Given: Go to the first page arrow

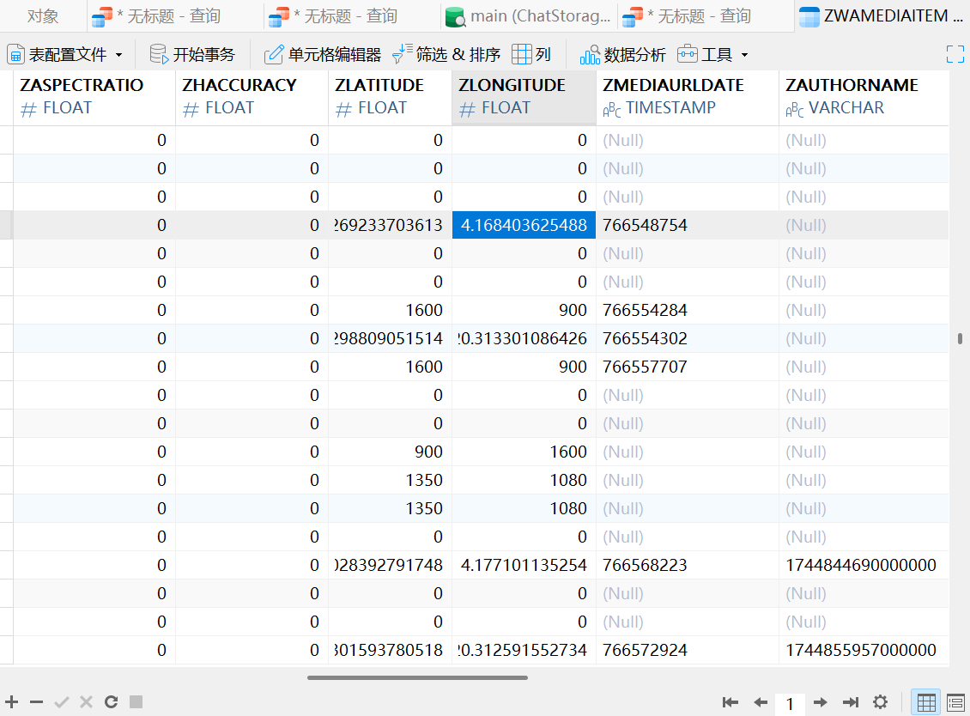Looking at the screenshot, I should click(731, 701).
